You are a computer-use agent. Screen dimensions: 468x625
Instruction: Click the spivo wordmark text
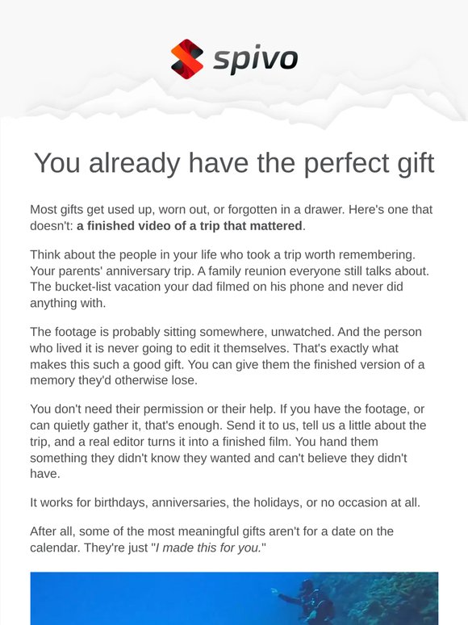coord(255,60)
